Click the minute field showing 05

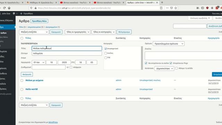[92, 62]
